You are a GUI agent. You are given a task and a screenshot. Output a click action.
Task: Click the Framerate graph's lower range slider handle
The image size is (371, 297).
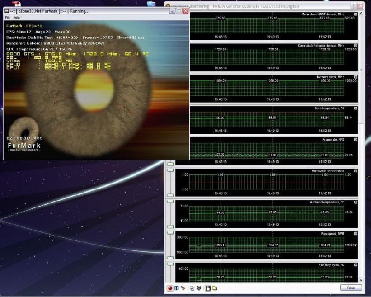170,164
